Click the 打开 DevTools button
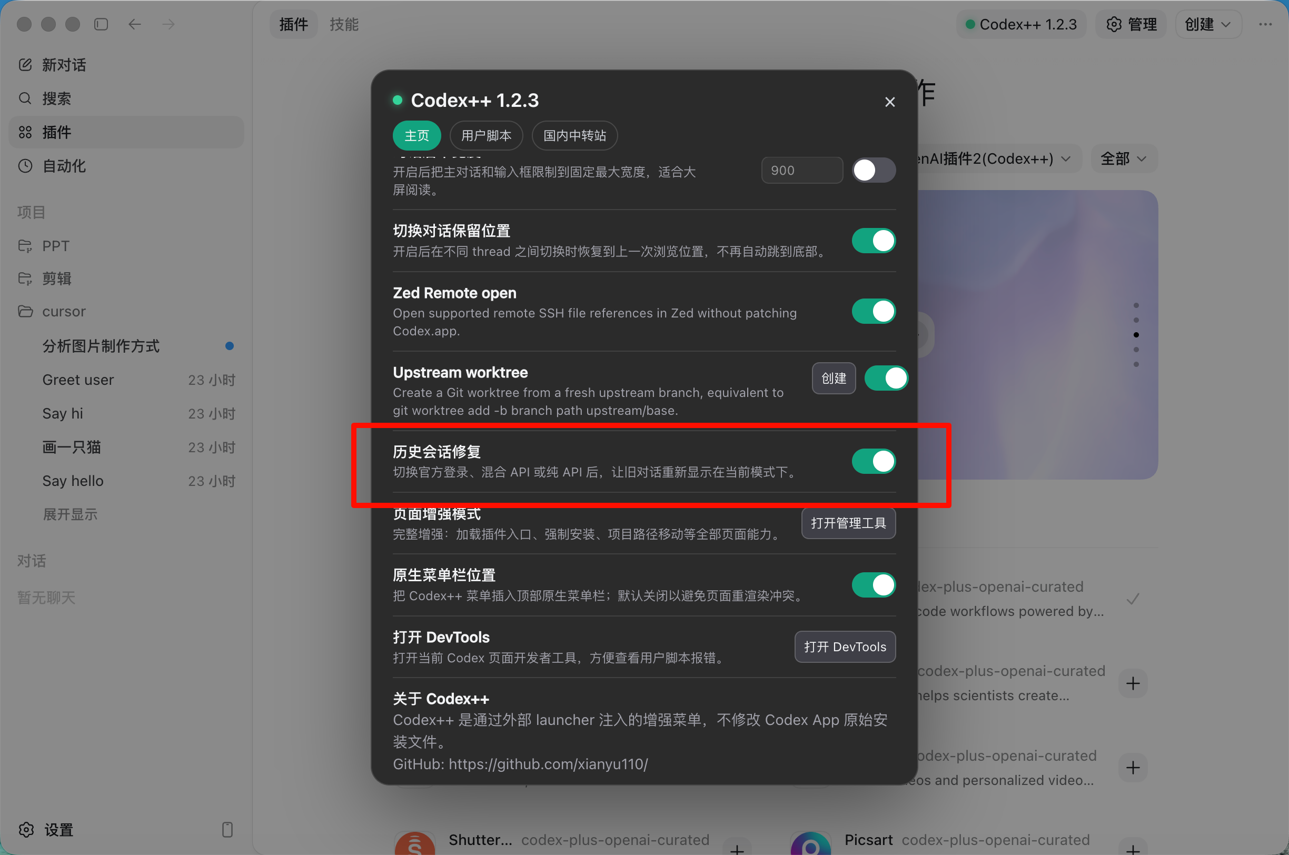The width and height of the screenshot is (1289, 855). point(845,647)
